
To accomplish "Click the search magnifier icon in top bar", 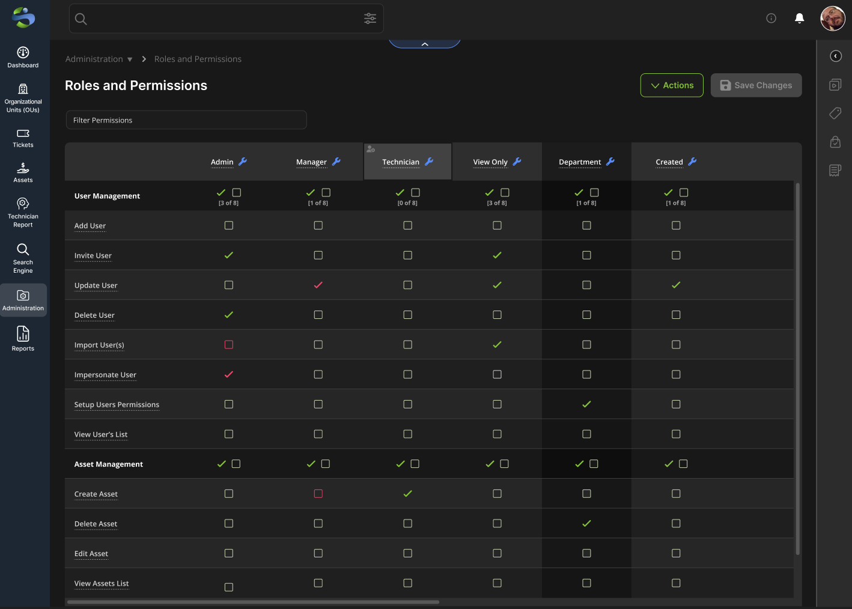I will click(81, 19).
